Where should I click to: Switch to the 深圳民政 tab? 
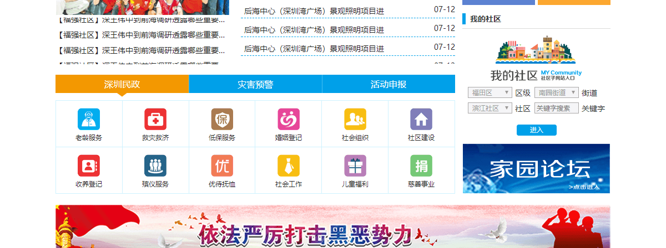point(122,84)
